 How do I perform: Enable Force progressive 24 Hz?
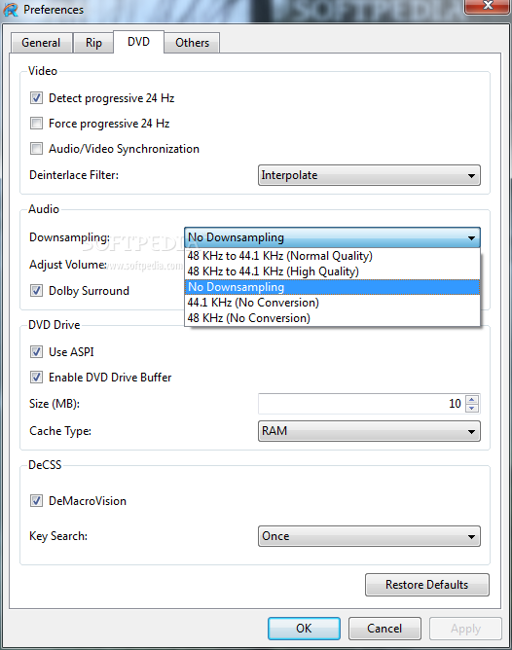(x=36, y=124)
